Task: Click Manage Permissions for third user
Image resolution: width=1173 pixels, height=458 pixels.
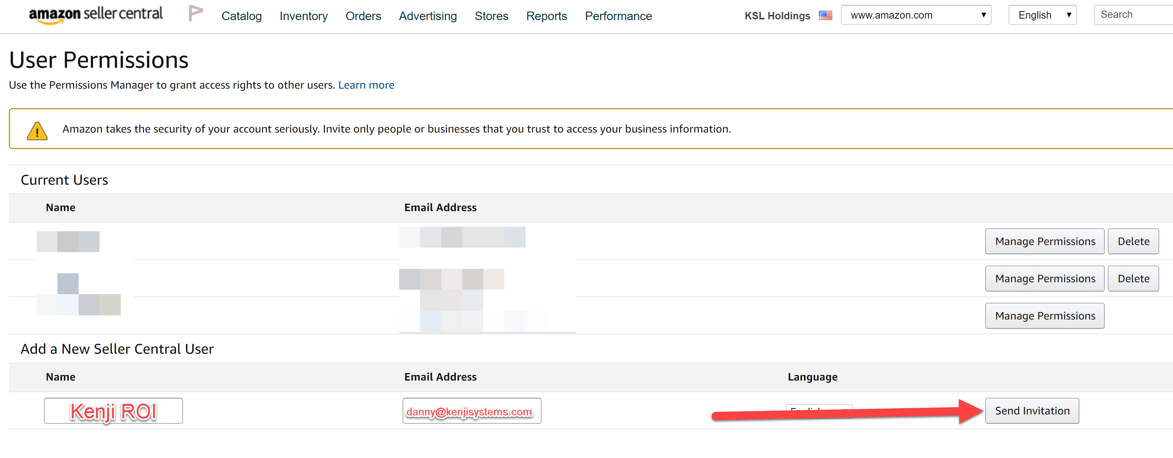Action: (x=1044, y=316)
